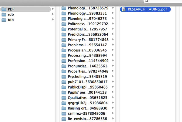Image resolution: width=182 pixels, height=122 pixels.
Task: Click the PDF document icon of RESEARCH file
Action: (x=124, y=9)
